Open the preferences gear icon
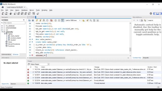 pyautogui.click(x=151, y=13)
